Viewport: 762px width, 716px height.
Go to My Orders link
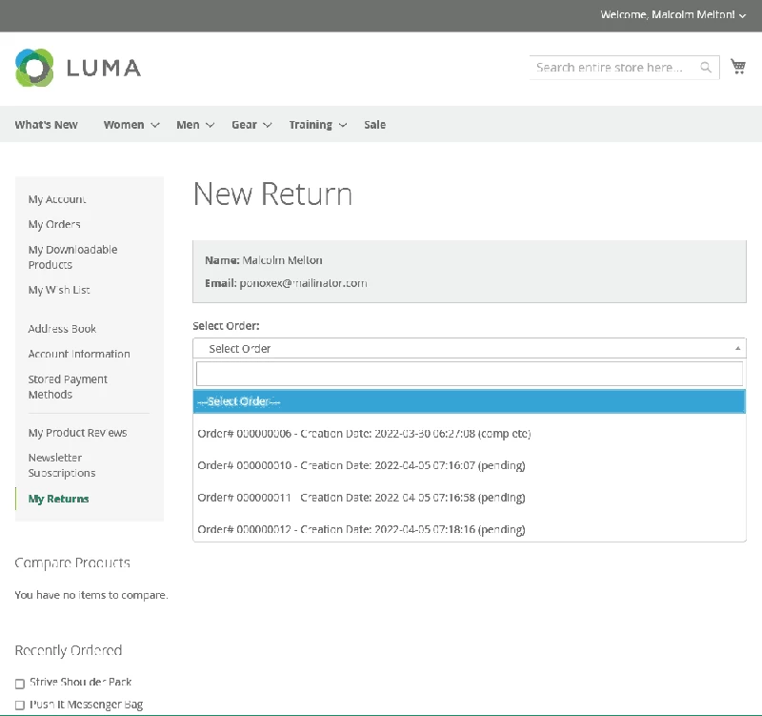pos(54,224)
